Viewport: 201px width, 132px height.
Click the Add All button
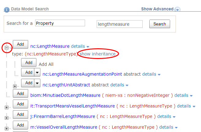[29, 63]
